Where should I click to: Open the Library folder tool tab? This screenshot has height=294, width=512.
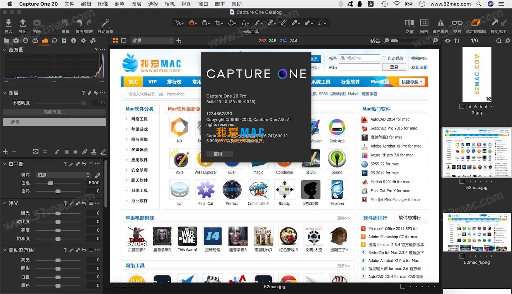coord(6,40)
